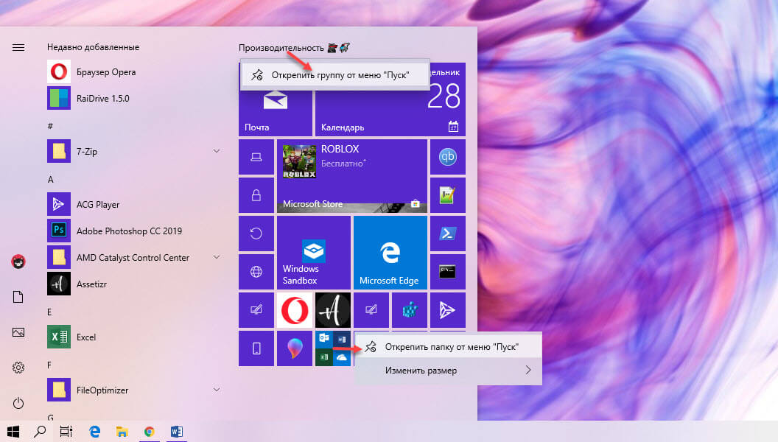Open the red Opera logo tile
This screenshot has height=442, width=778.
pyautogui.click(x=294, y=310)
